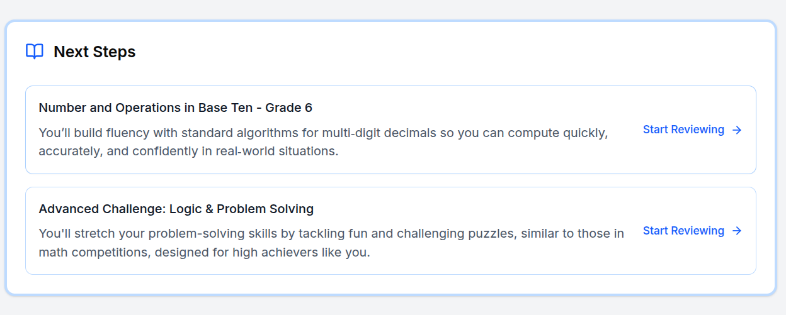
Task: Open the Advanced Challenge: Logic & Problem Solving title
Action: [176, 209]
